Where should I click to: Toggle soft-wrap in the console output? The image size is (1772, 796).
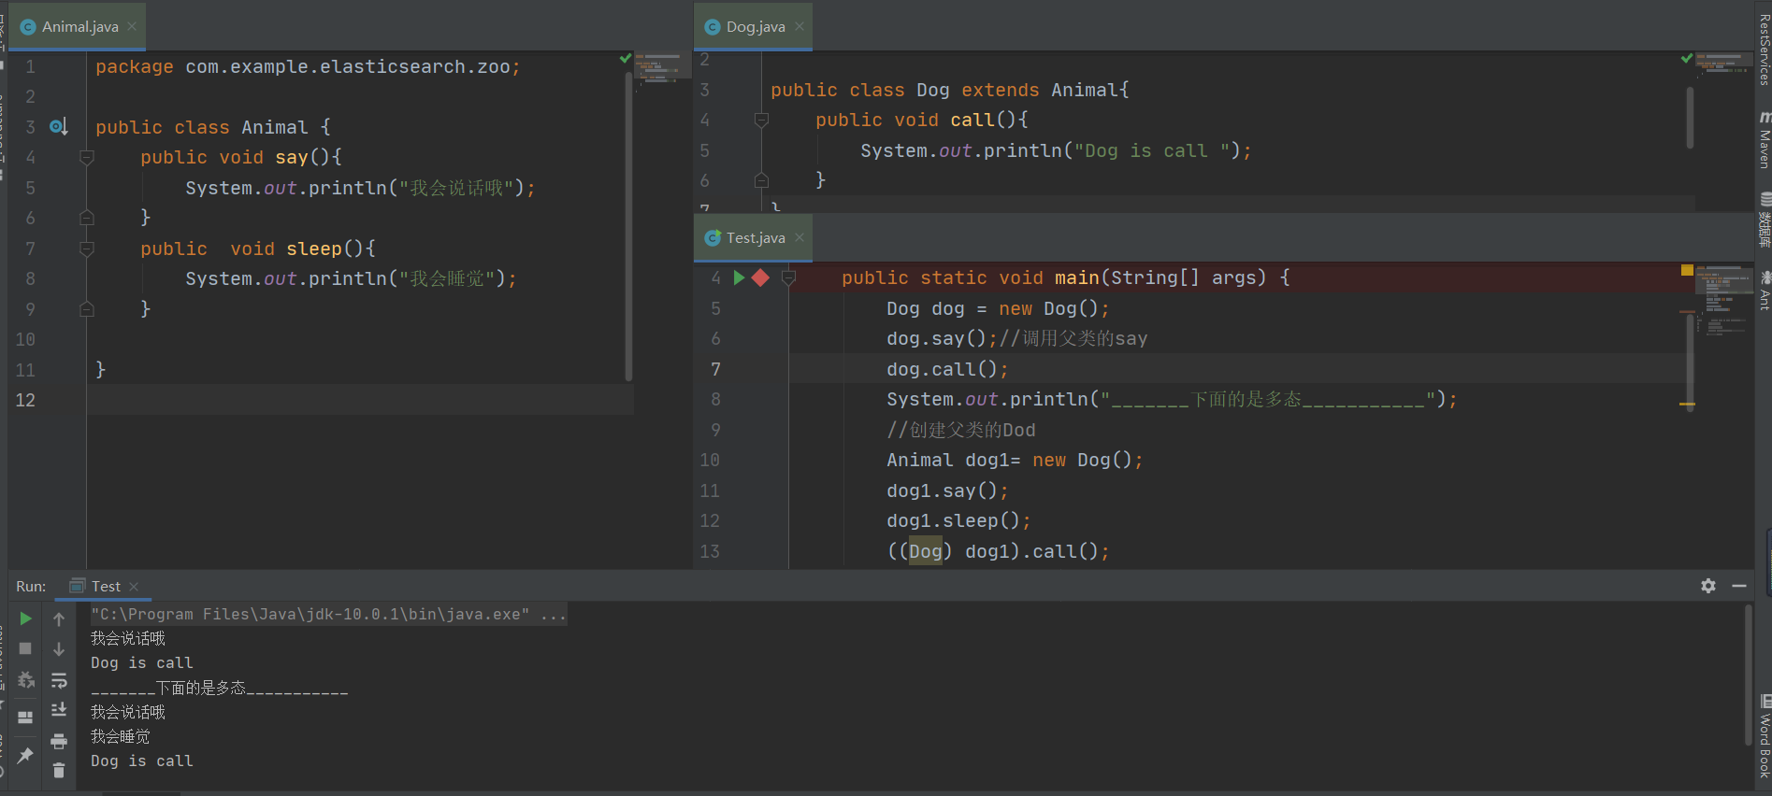click(x=59, y=680)
